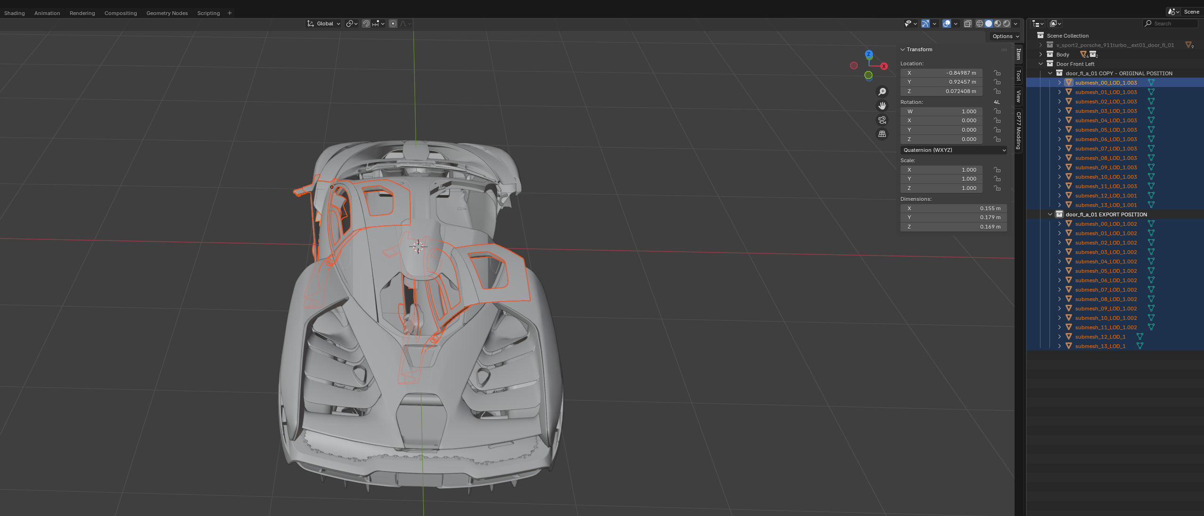Click the zoom magnifier viewport icon

click(x=882, y=92)
